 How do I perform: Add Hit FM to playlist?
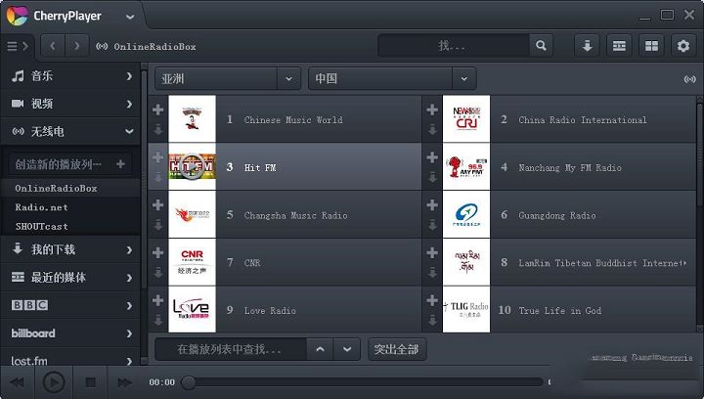tap(157, 157)
